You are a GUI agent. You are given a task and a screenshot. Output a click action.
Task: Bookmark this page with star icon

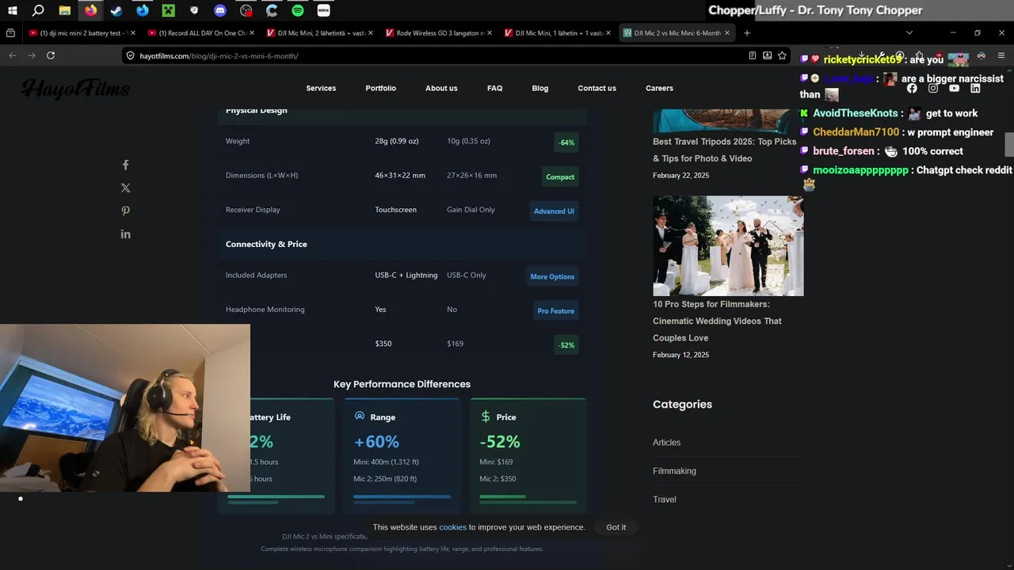pos(782,55)
